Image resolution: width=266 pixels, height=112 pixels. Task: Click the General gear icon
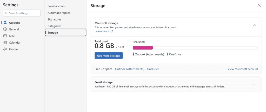tap(5, 29)
